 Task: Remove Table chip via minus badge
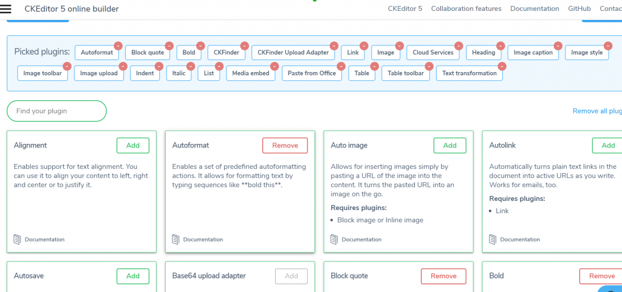[x=374, y=66]
